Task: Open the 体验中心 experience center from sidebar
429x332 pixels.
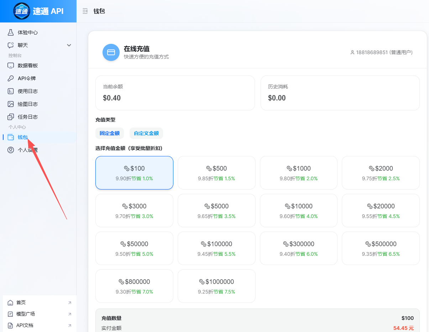Action: tap(23, 32)
